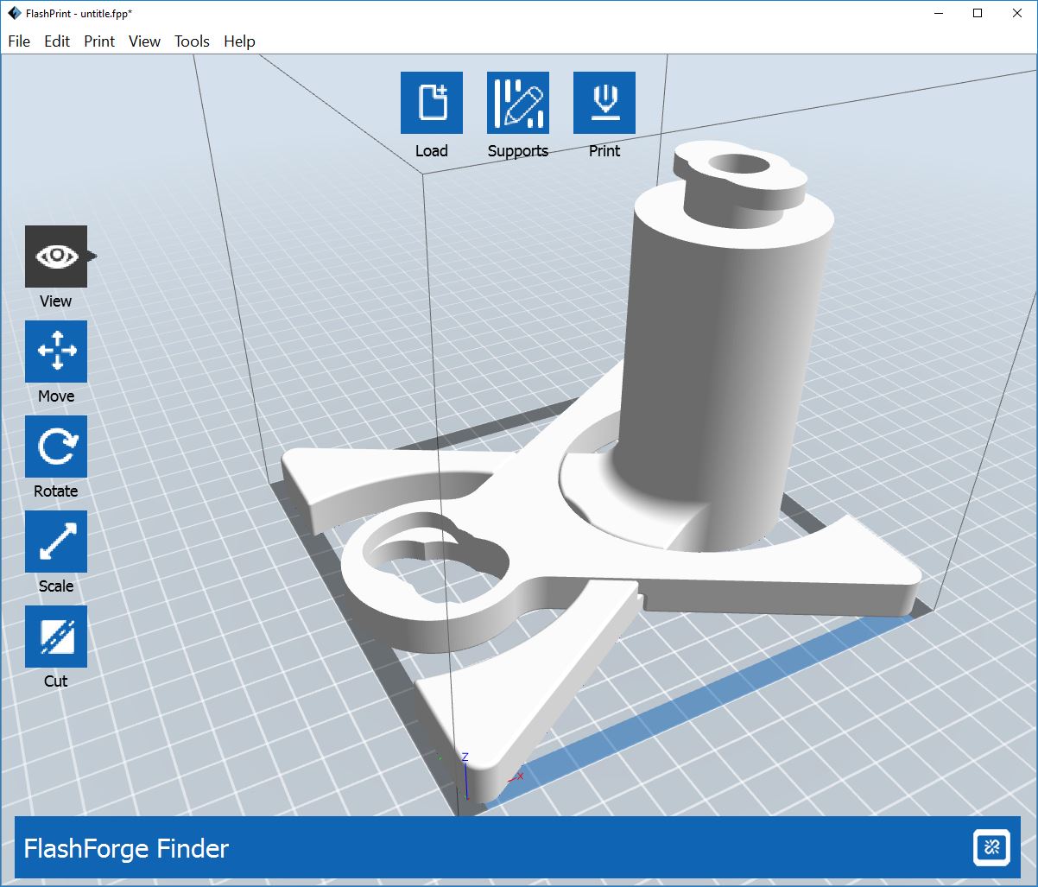1038x887 pixels.
Task: Select the View eye tool
Action: coord(56,257)
